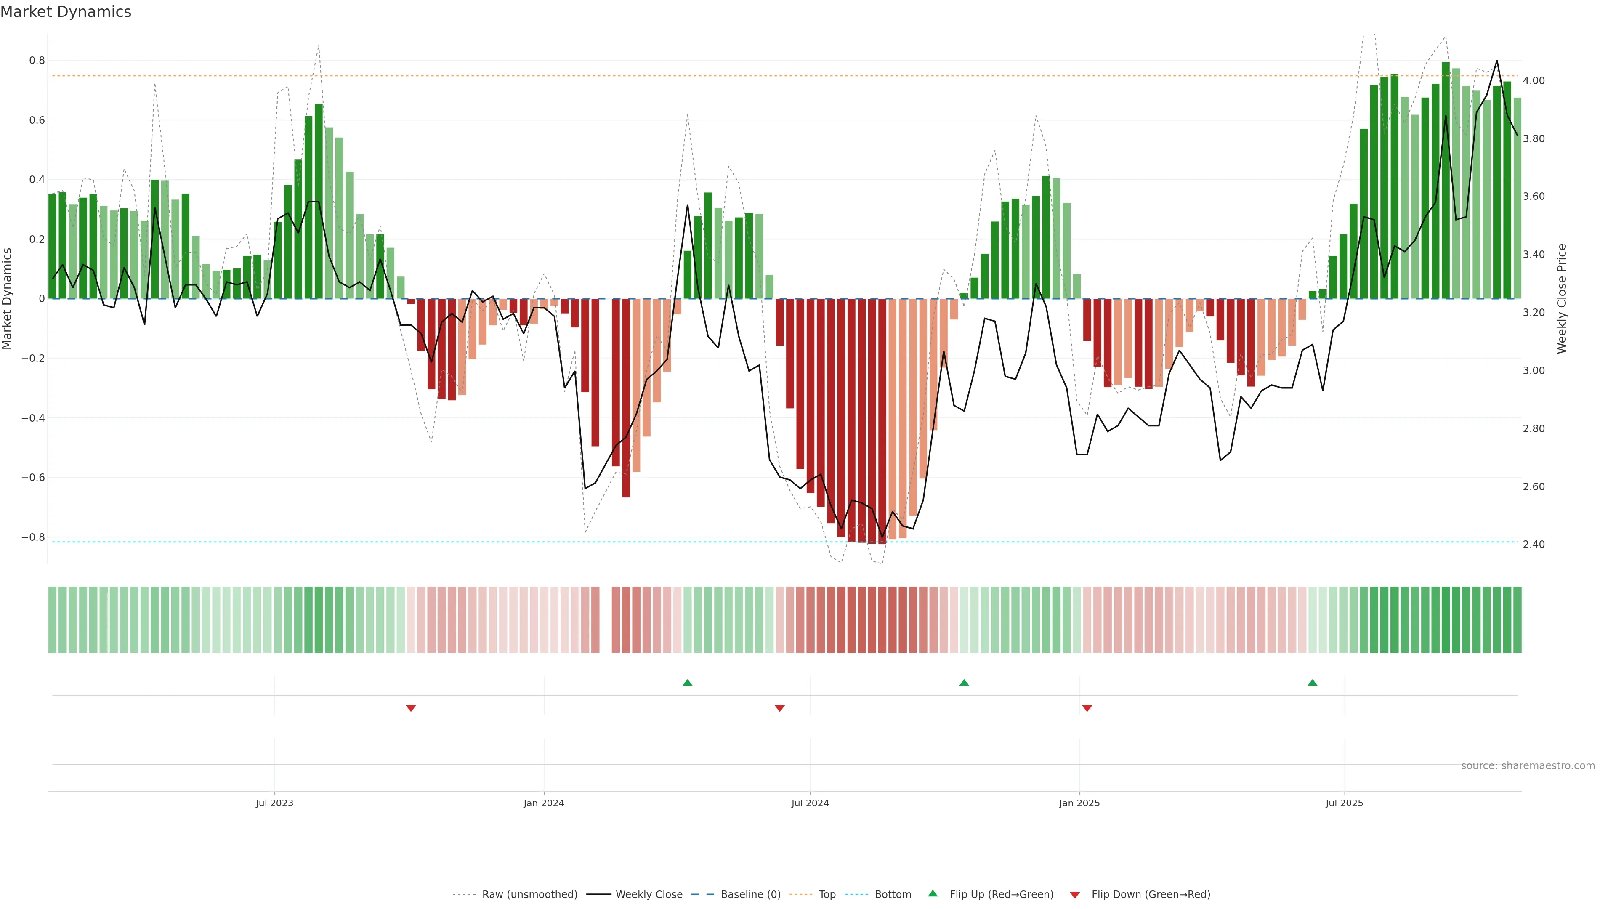Click the flip-down triangle at Jan 2025
The height and width of the screenshot is (909, 1616).
click(1087, 708)
